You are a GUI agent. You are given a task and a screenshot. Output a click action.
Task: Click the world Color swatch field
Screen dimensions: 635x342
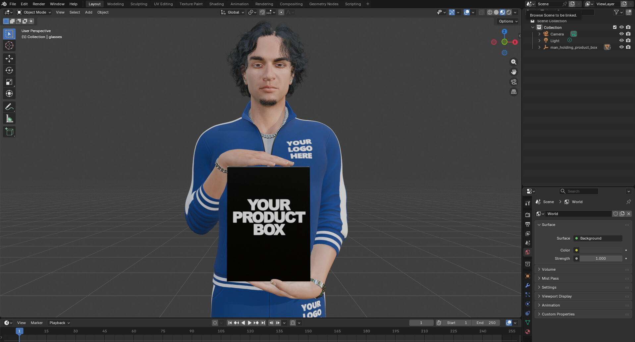click(x=601, y=250)
